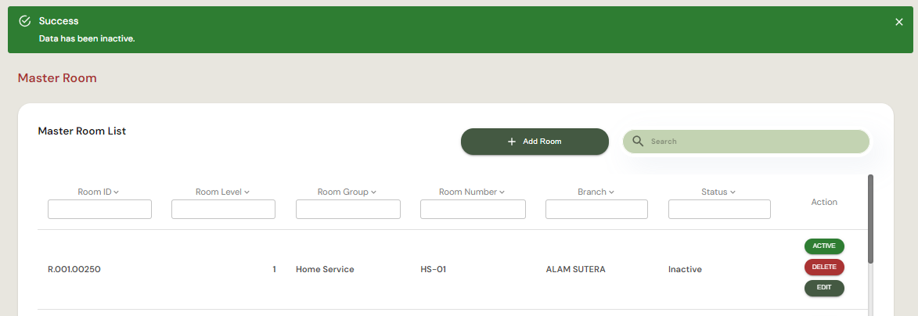The width and height of the screenshot is (918, 316).
Task: Activate room HS-01 with the Active button
Action: [824, 246]
